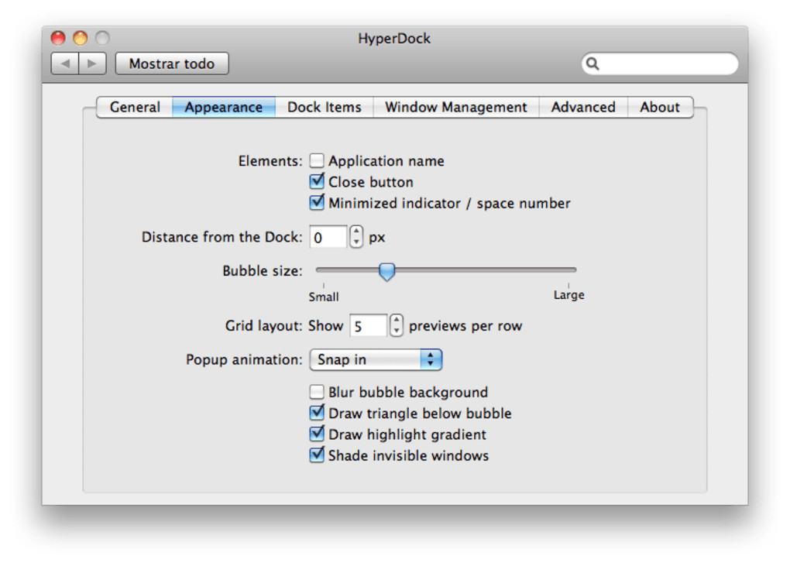Screen dimensions: 790x563
Task: Close the HyperDock window with red button
Action: (58, 38)
